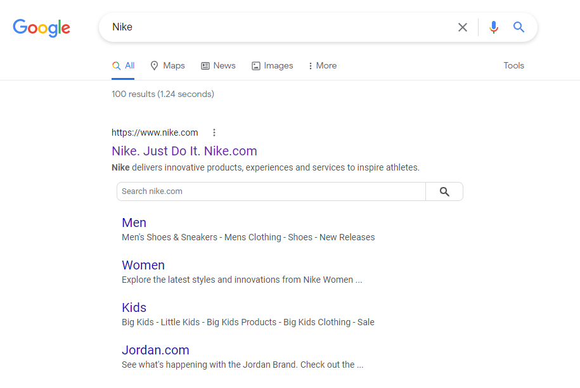Open the Men sitelink
This screenshot has height=388, width=580.
[x=134, y=223]
